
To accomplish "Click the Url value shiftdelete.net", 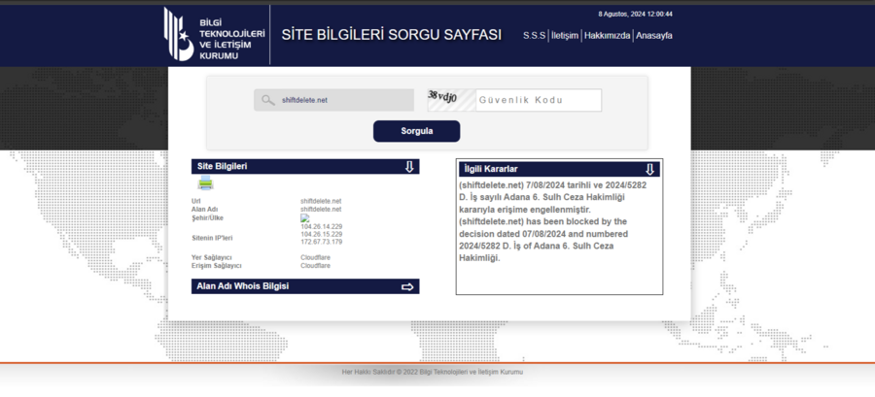I will pos(321,201).
